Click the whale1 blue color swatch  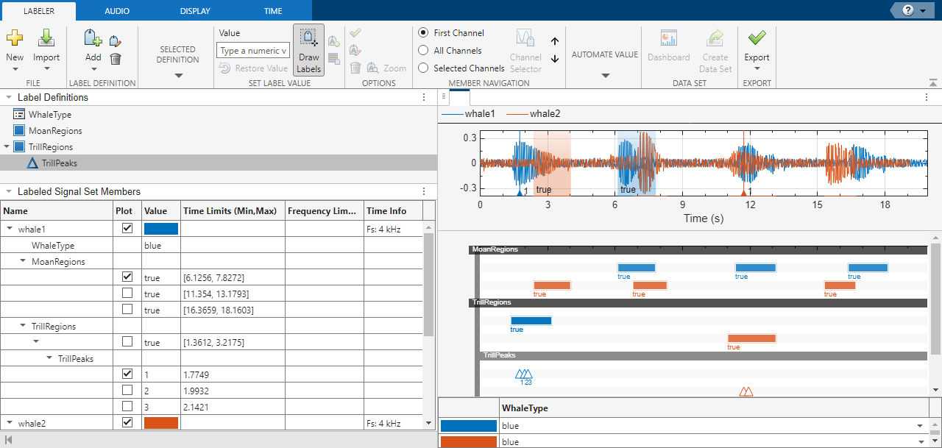pos(161,229)
